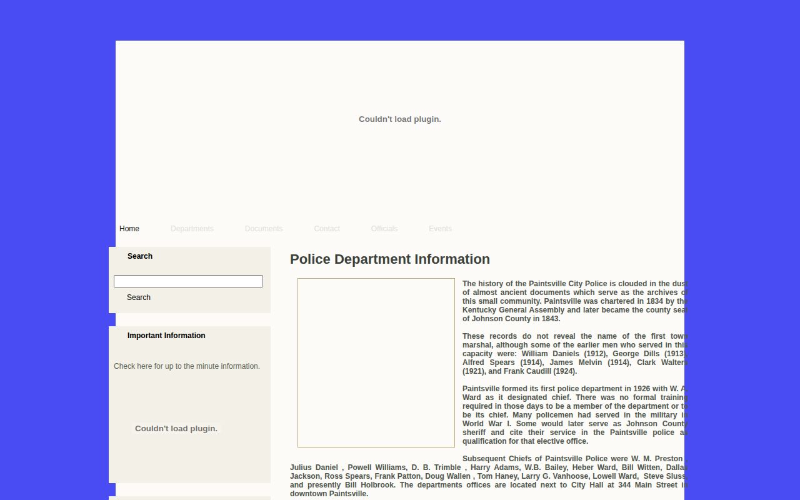This screenshot has width=800, height=500.
Task: Click the sidebar 'Couldn't load plugin.' placeholder
Action: point(176,429)
